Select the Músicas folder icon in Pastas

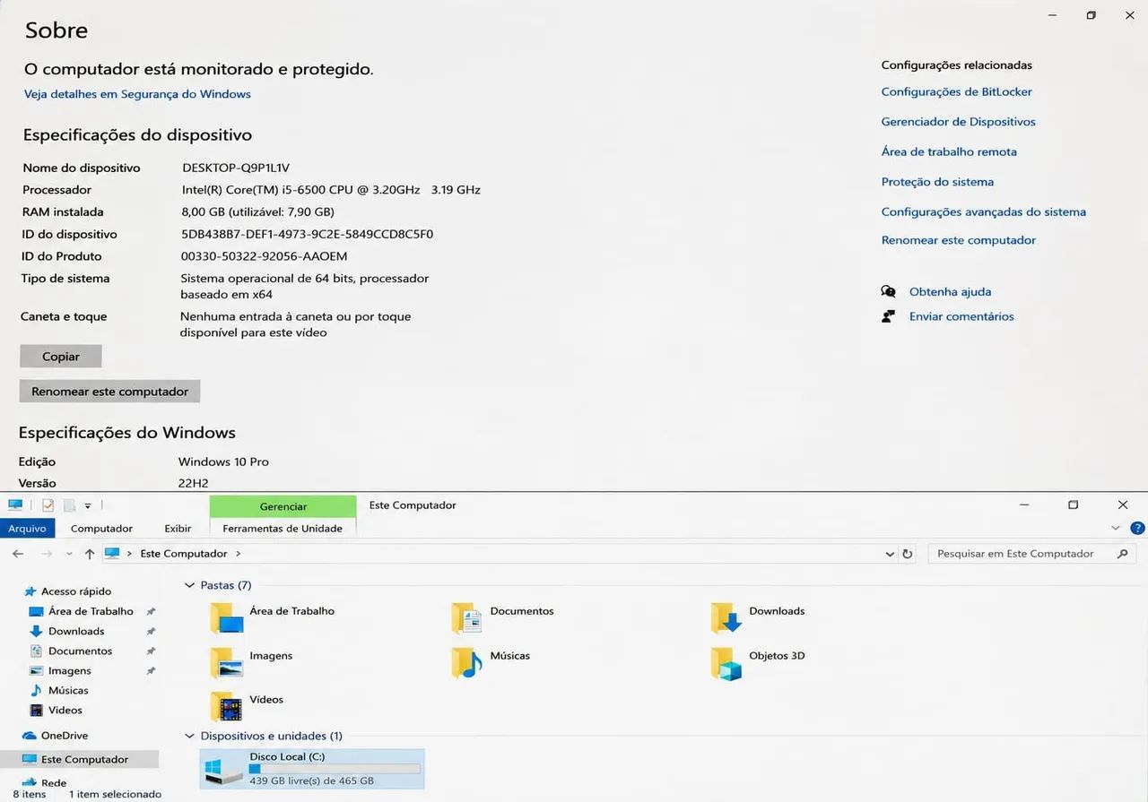pos(467,663)
